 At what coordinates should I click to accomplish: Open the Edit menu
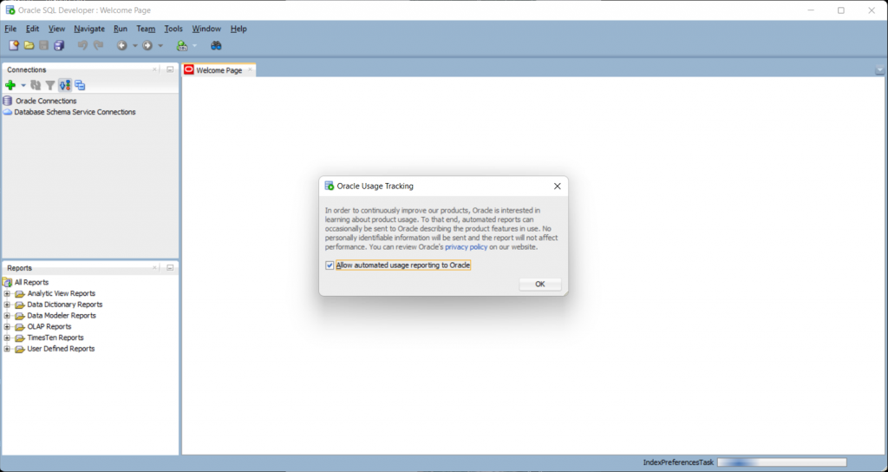(33, 29)
